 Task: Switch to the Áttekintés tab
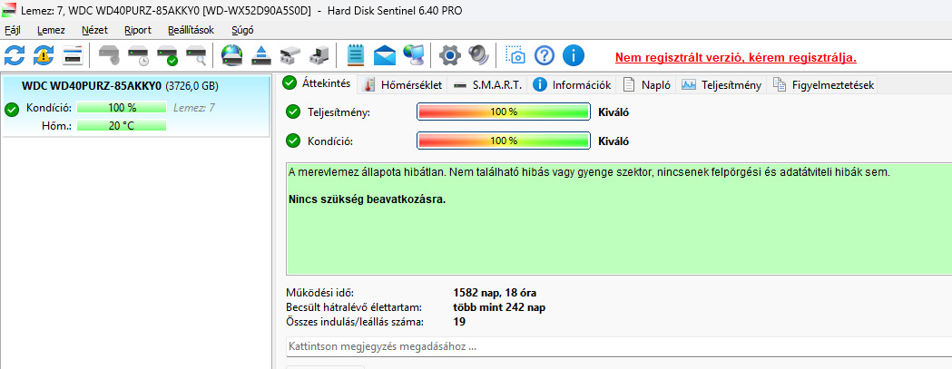[318, 83]
